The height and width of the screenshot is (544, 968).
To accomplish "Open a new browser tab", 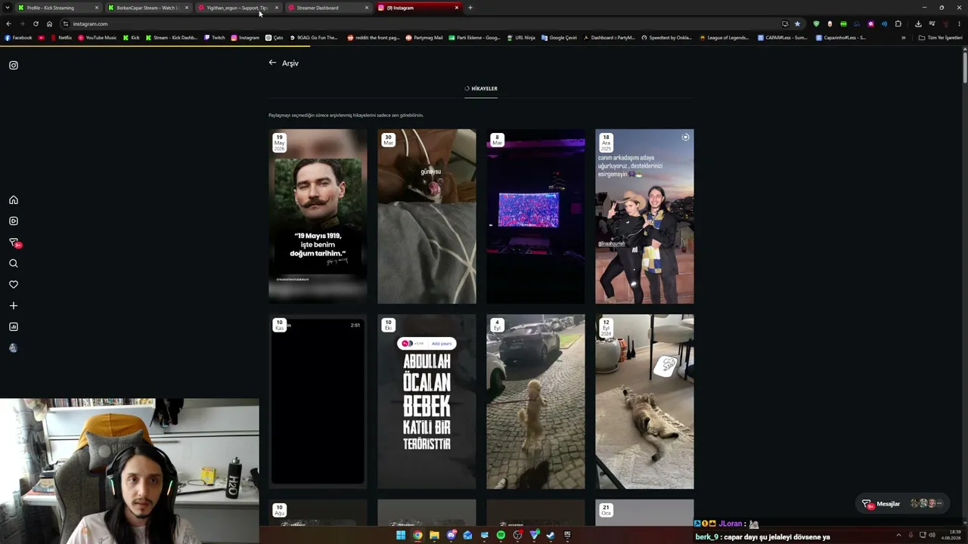I will (470, 8).
